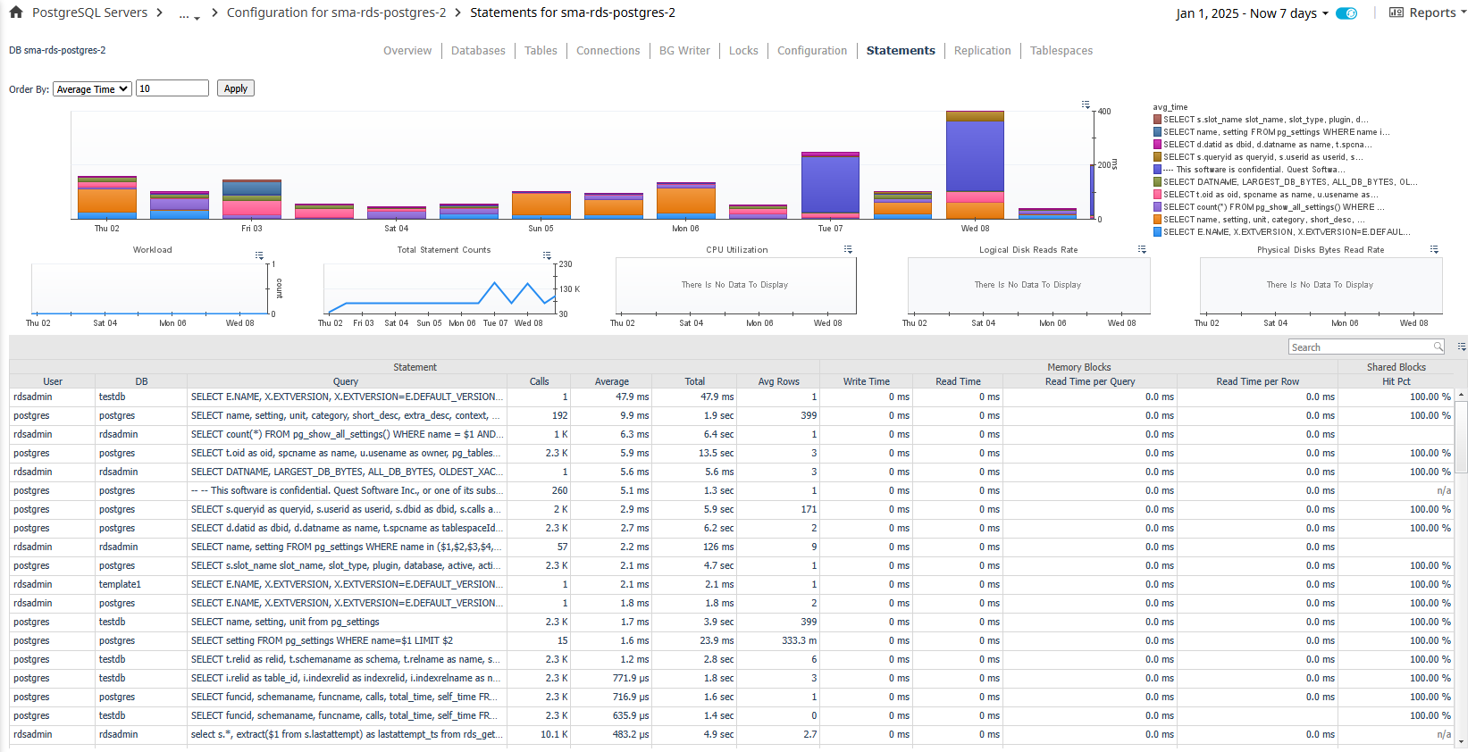
Task: Click the Tue 07 stacked bar in chart
Action: (830, 186)
